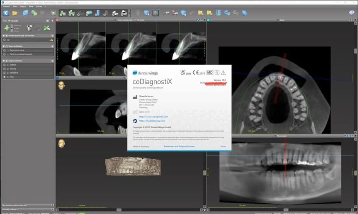
Task: Select the measurement tool with red marker
Action: click(175, 13)
